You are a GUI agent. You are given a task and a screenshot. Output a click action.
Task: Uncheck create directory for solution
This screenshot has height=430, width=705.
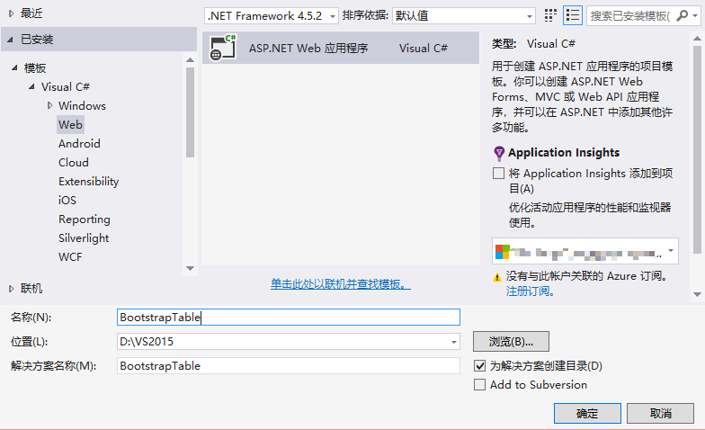click(480, 365)
